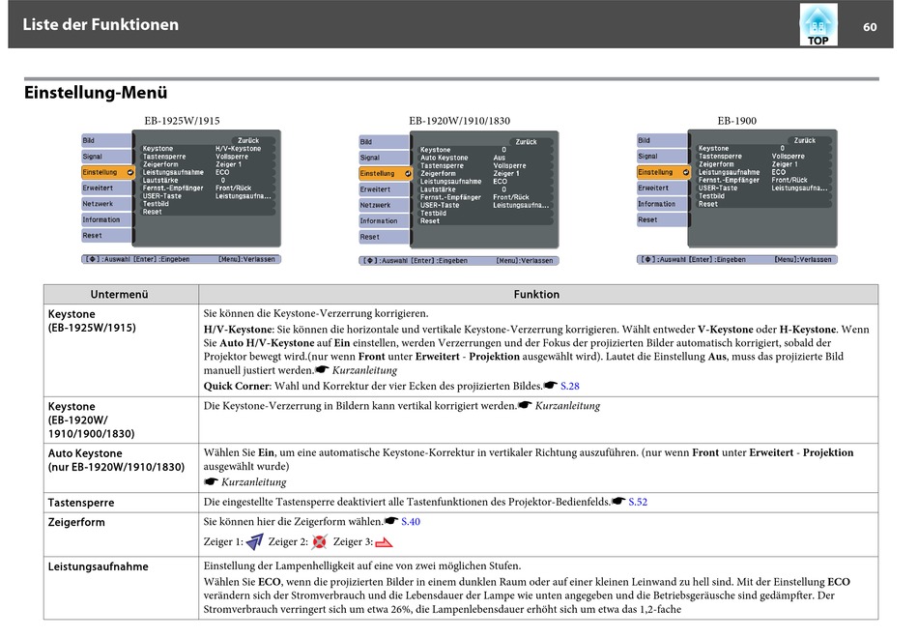Select the EB-1920W/1910/1830 menu screenshot
Screen dimensions: 918x638
[x=459, y=198]
